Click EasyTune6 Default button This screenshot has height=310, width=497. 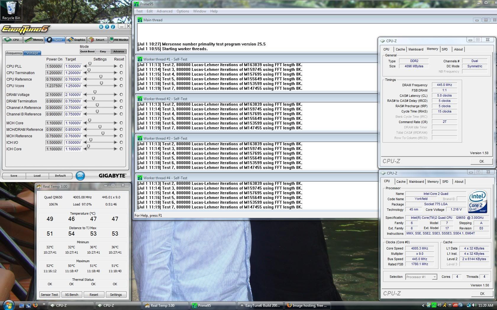pos(60,176)
